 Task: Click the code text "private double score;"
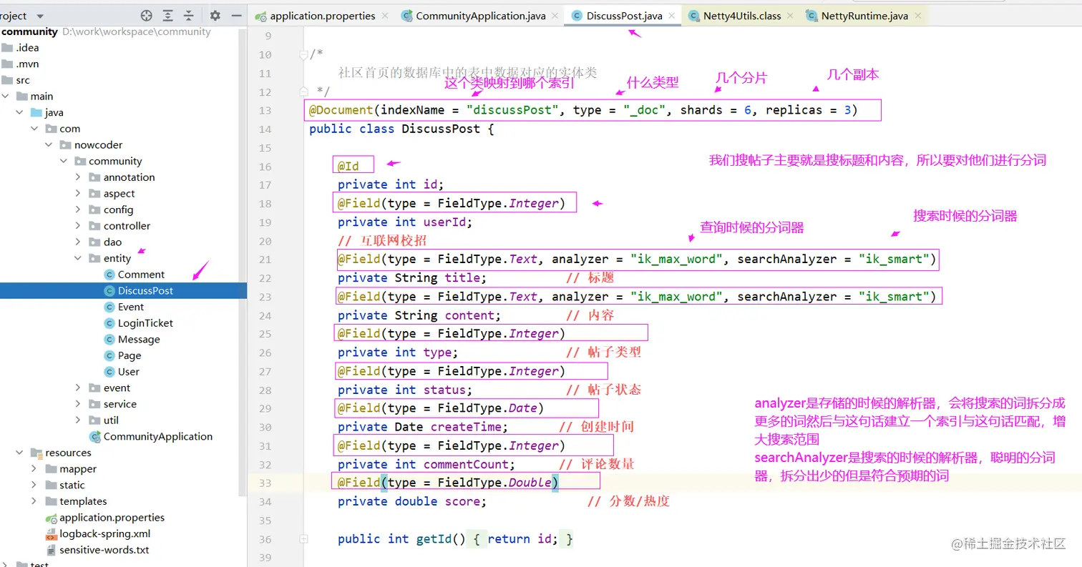point(412,501)
